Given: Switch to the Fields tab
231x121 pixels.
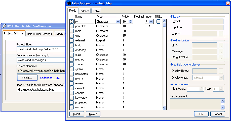Looking at the screenshot, I should point(73,11).
